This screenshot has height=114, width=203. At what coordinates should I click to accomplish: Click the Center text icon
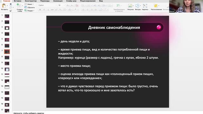click(88, 10)
